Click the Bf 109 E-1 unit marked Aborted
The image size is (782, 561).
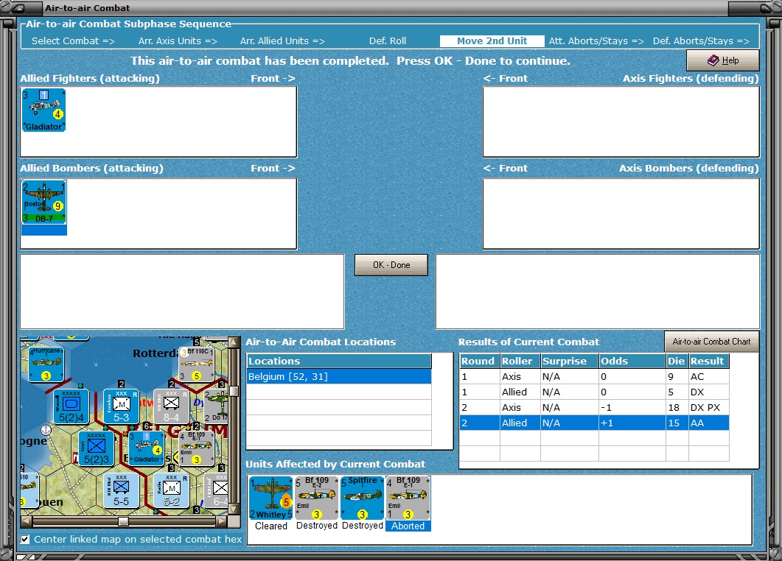pyautogui.click(x=408, y=498)
